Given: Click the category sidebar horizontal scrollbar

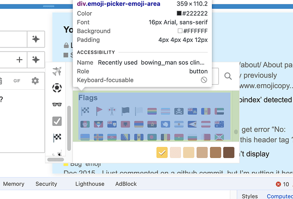Looking at the screenshot, I should coord(56,160).
